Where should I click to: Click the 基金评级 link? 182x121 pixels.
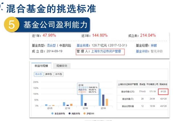point(142,51)
